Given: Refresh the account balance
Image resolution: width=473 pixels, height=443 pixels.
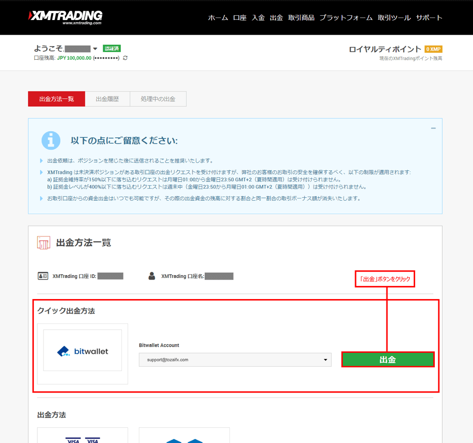Looking at the screenshot, I should pos(125,58).
